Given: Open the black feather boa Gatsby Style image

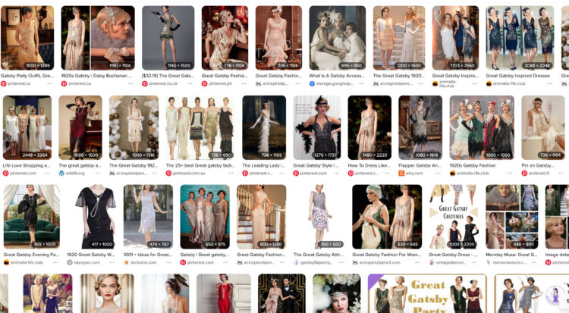Looking at the screenshot, I should [316, 127].
